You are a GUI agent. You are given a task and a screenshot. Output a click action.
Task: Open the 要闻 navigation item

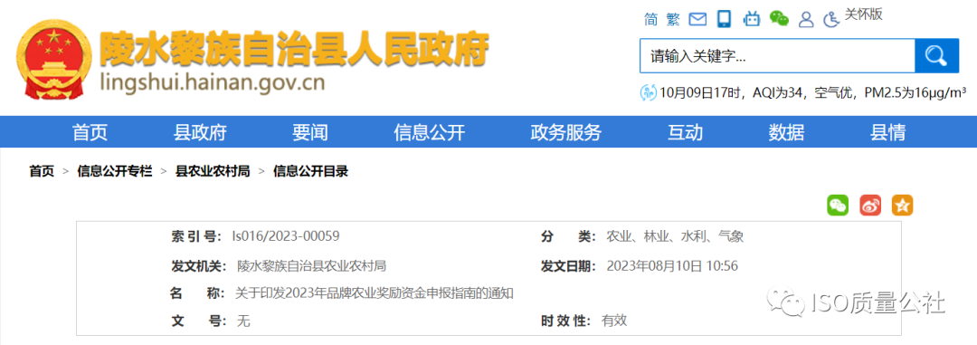click(310, 132)
